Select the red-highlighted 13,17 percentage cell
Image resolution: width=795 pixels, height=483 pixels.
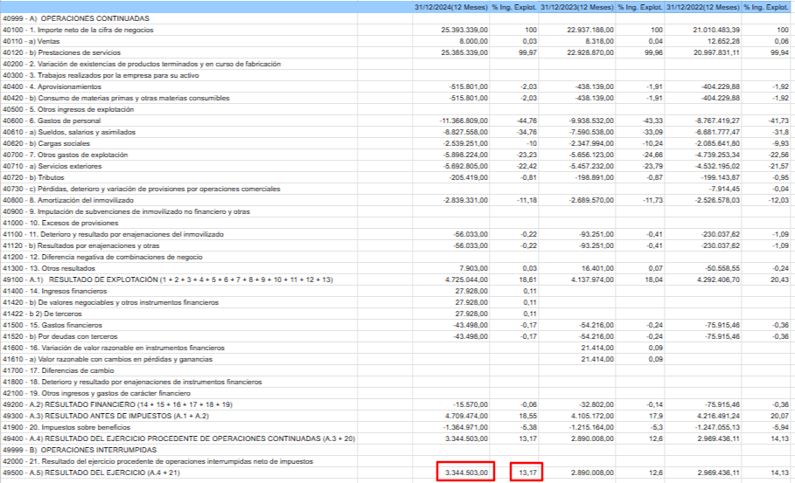click(x=525, y=473)
